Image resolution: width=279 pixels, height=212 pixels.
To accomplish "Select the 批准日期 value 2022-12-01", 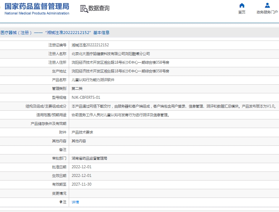I will point(81,167).
